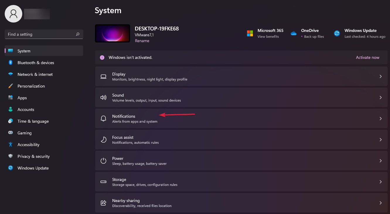Click the Find a setting search box
390x214 pixels.
click(x=44, y=34)
